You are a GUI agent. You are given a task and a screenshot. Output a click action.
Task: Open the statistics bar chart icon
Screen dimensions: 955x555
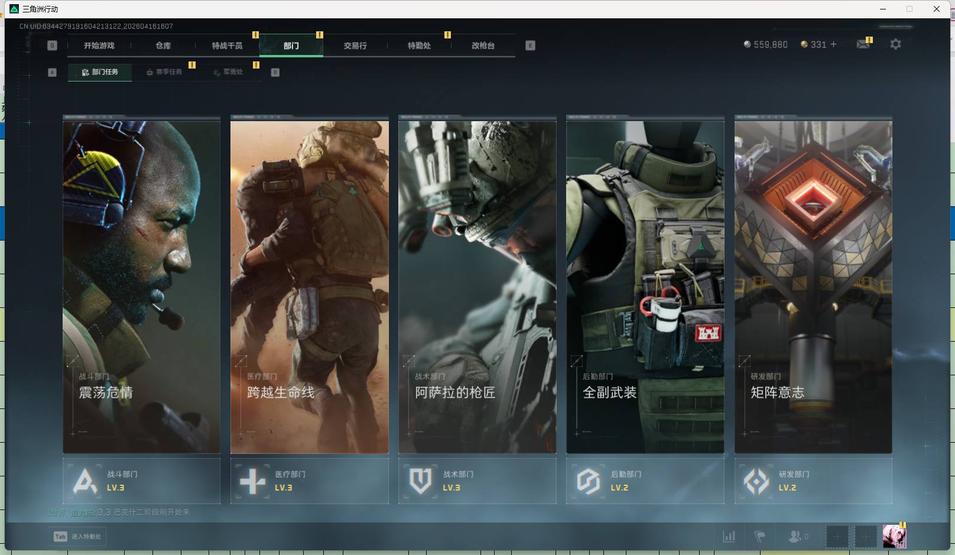click(729, 537)
